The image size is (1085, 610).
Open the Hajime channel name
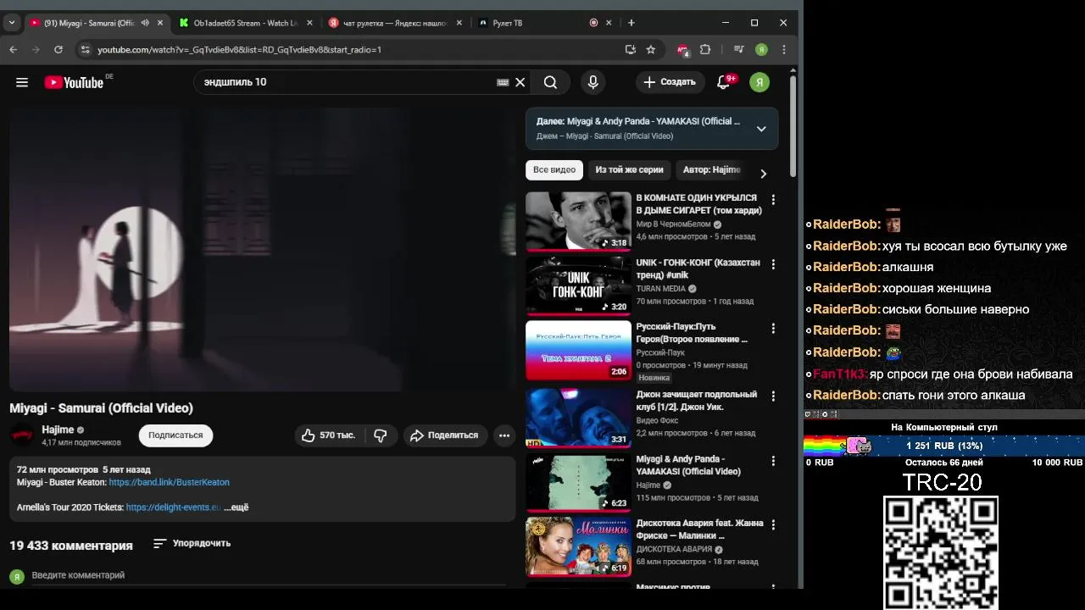58,430
